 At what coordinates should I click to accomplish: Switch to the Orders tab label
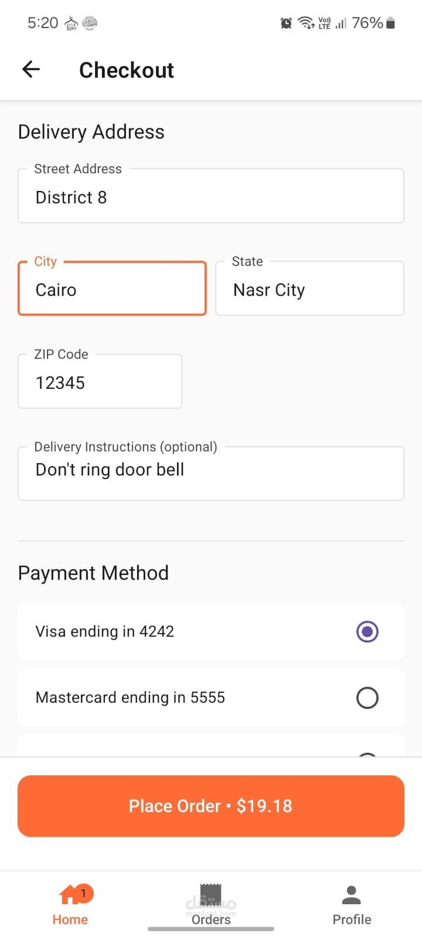211,919
